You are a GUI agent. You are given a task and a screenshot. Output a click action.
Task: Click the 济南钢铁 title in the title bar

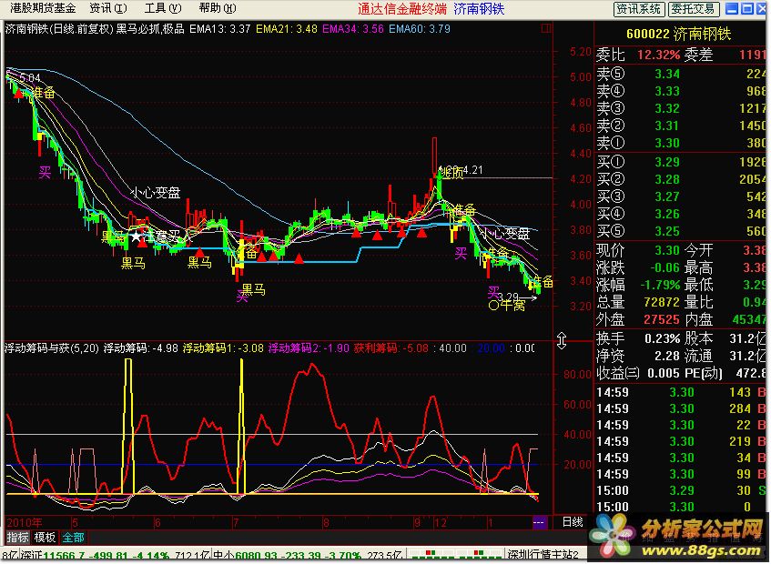[x=479, y=8]
